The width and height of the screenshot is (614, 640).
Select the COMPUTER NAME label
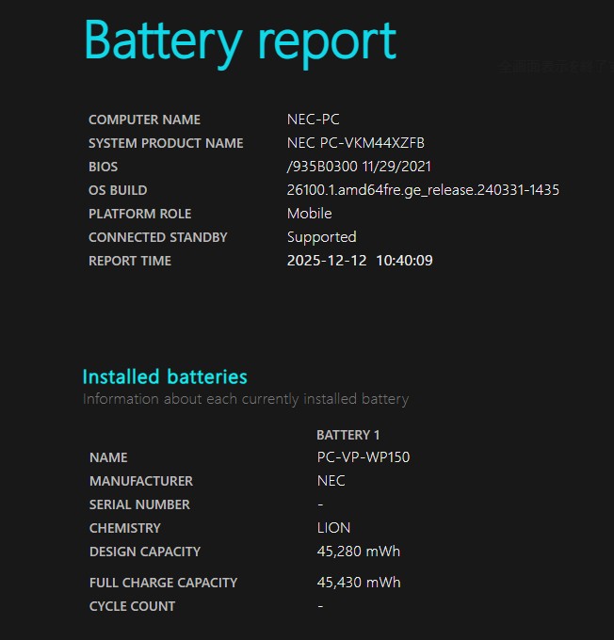144,120
